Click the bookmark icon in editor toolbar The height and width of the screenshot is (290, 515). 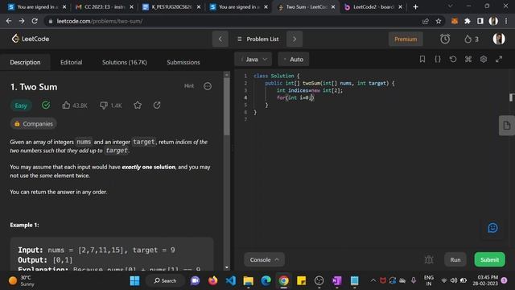422,59
